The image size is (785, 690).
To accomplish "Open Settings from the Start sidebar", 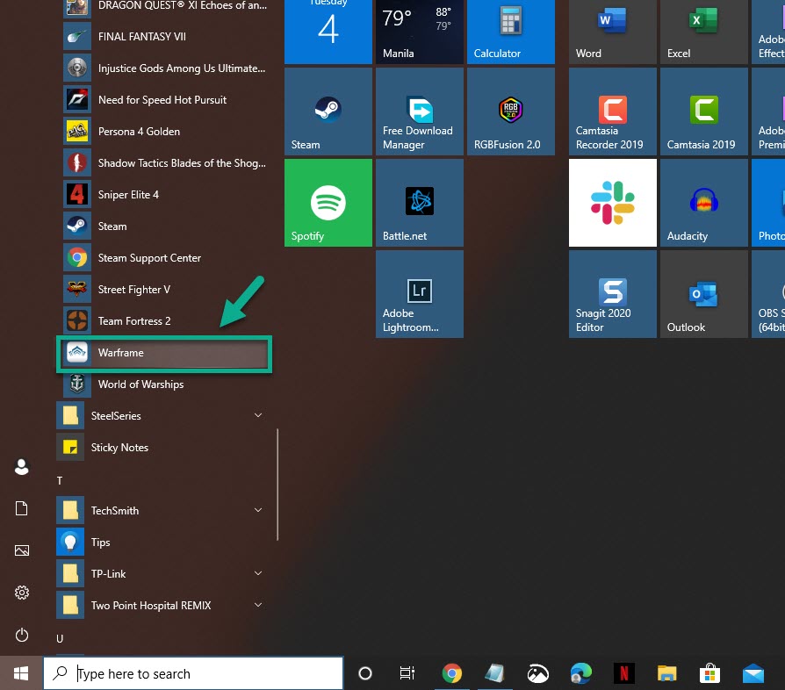I will click(21, 593).
